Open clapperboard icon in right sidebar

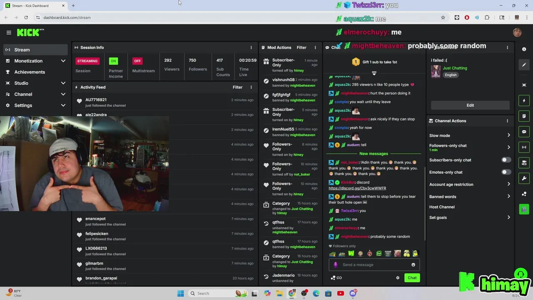pyautogui.click(x=524, y=209)
